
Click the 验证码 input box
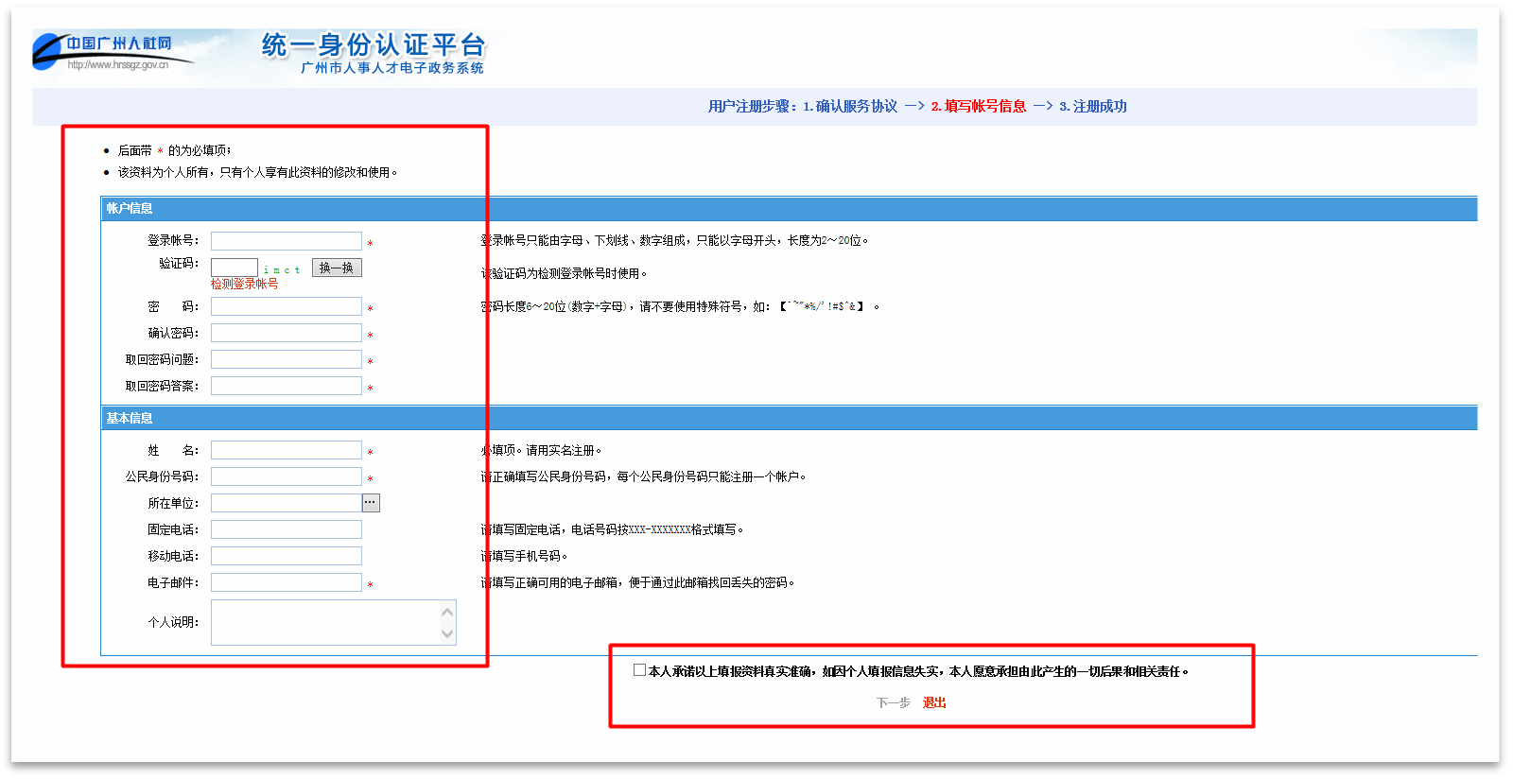click(235, 268)
